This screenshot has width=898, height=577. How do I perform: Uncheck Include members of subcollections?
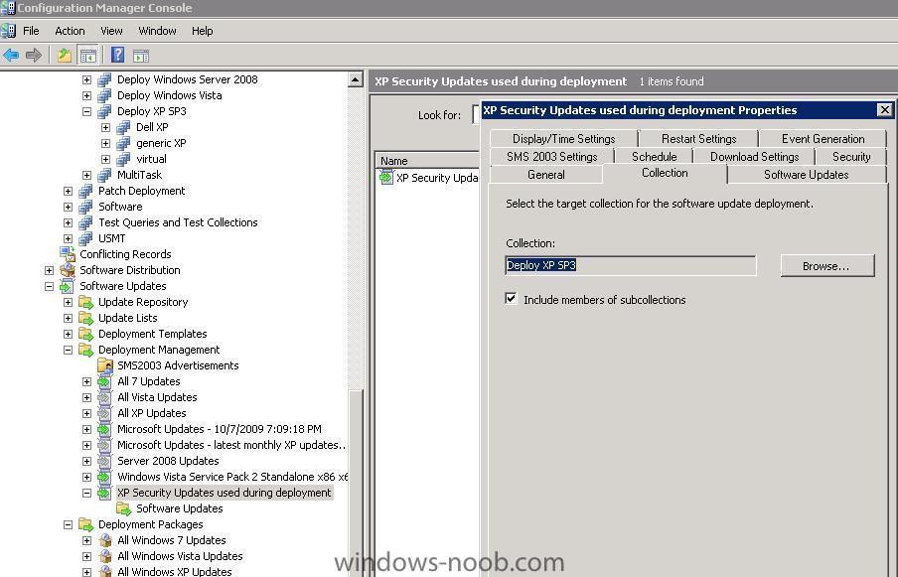pos(511,298)
